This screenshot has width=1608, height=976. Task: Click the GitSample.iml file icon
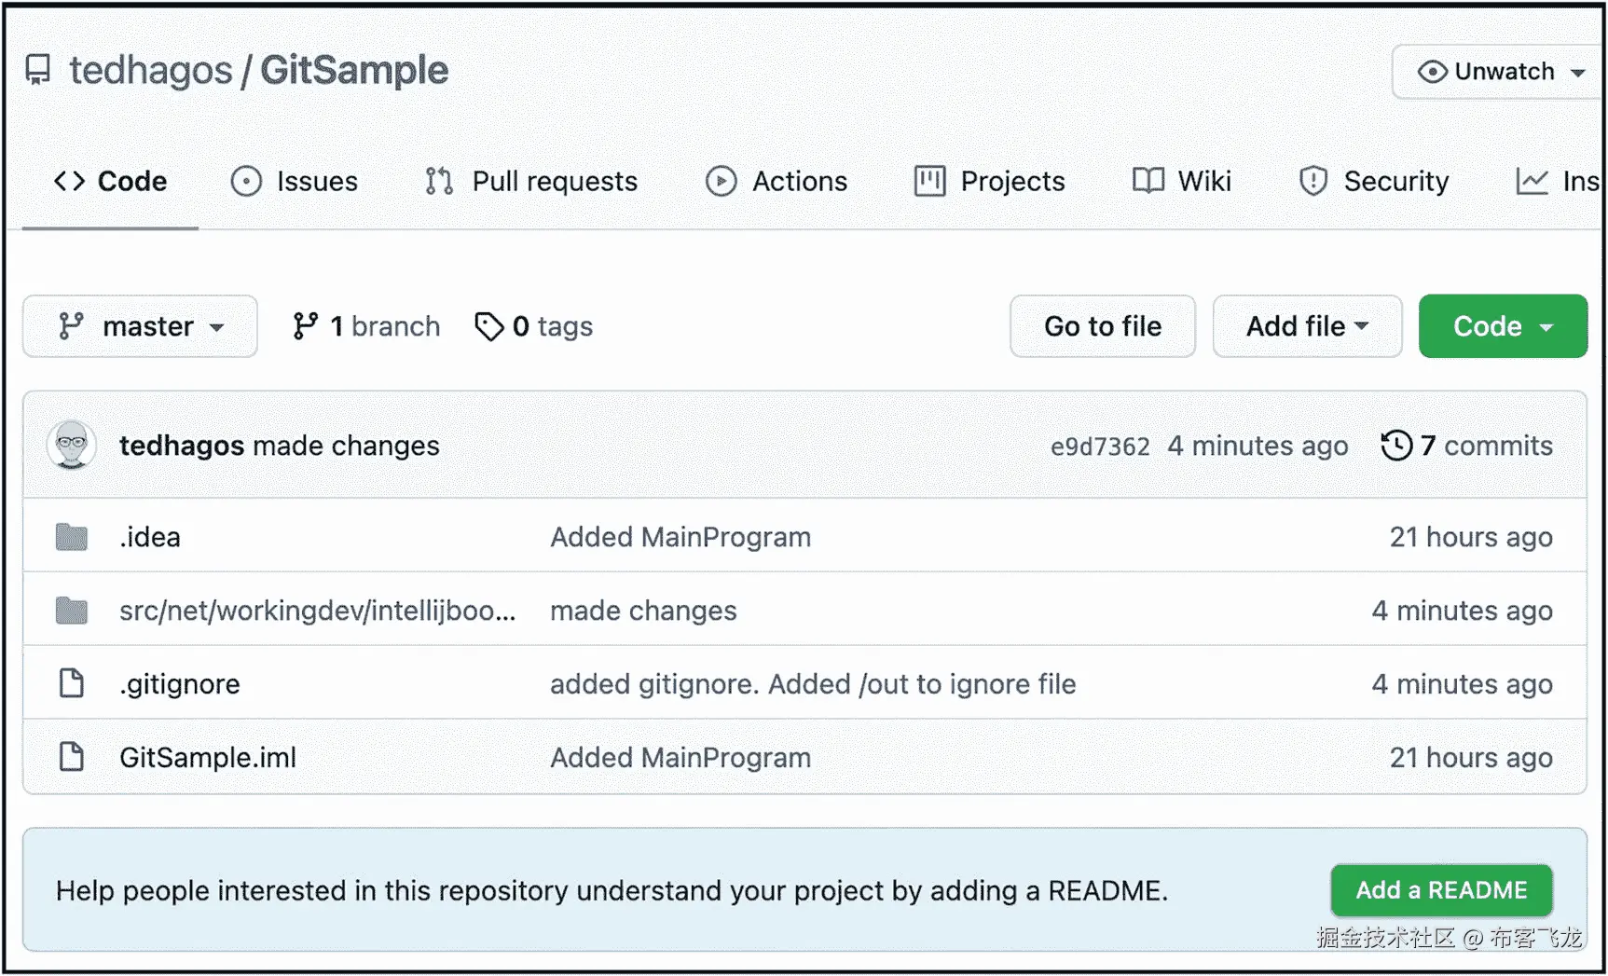72,757
